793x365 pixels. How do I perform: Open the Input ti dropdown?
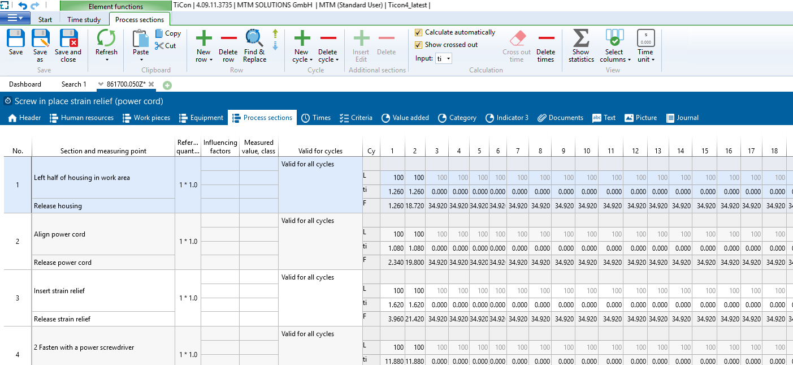click(444, 58)
